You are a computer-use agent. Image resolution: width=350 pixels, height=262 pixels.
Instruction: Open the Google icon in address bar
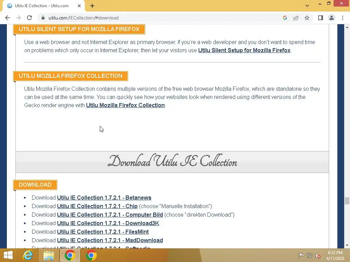coord(285,18)
